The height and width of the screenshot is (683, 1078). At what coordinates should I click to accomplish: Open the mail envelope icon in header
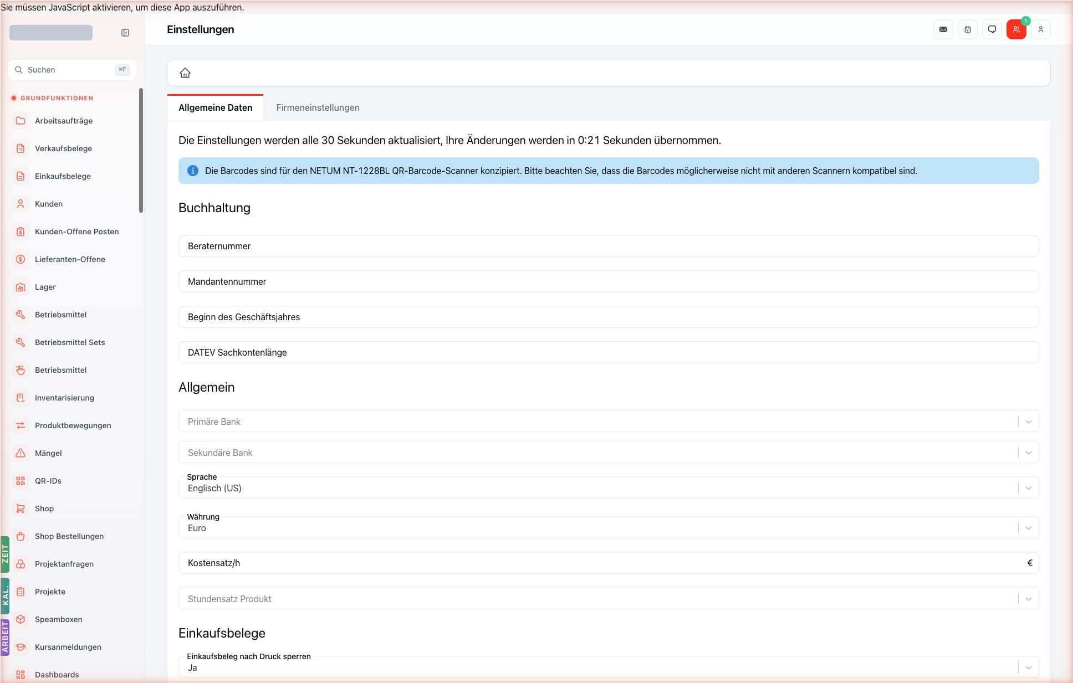943,29
